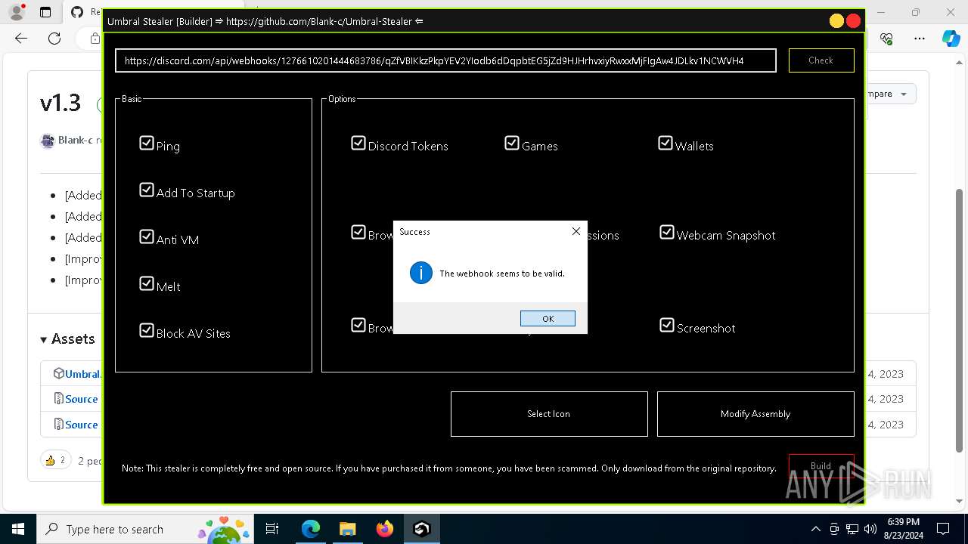Open Edge browser essentials heart icon
Viewport: 968px width, 544px height.
(x=887, y=39)
